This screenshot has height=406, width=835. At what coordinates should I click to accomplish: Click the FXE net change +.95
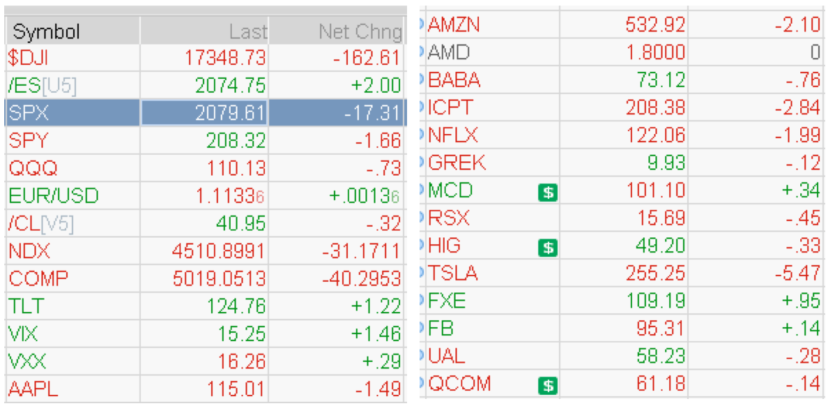800,301
